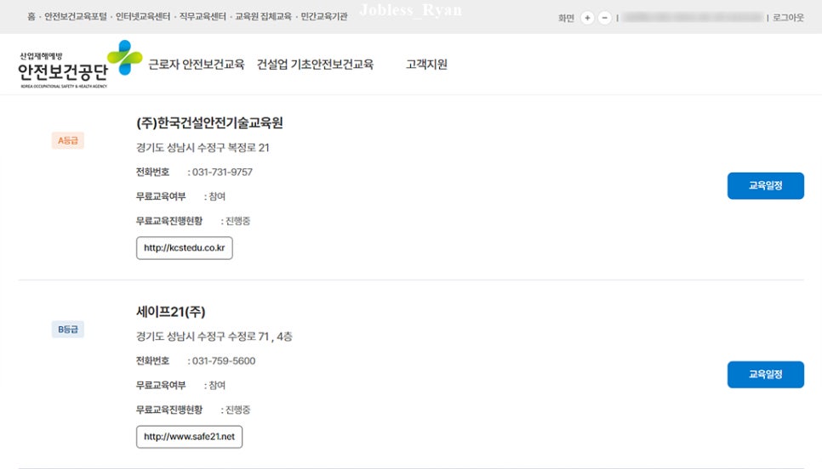Click phone number 031-759-5600

(x=224, y=361)
